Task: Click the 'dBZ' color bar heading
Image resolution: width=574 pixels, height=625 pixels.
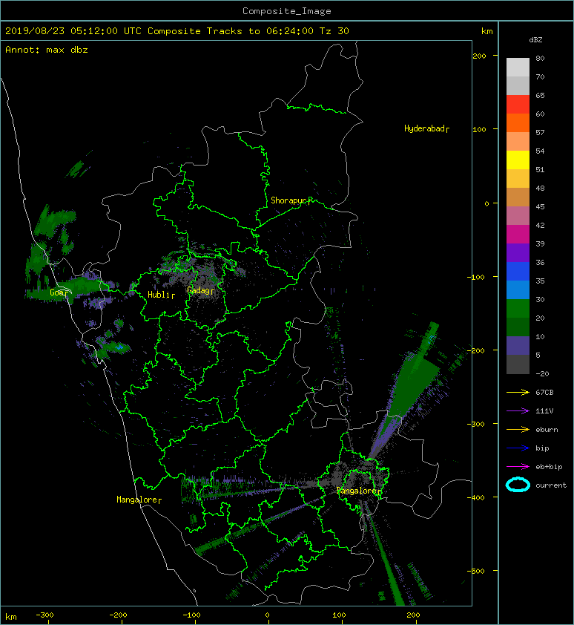Action: pyautogui.click(x=535, y=40)
